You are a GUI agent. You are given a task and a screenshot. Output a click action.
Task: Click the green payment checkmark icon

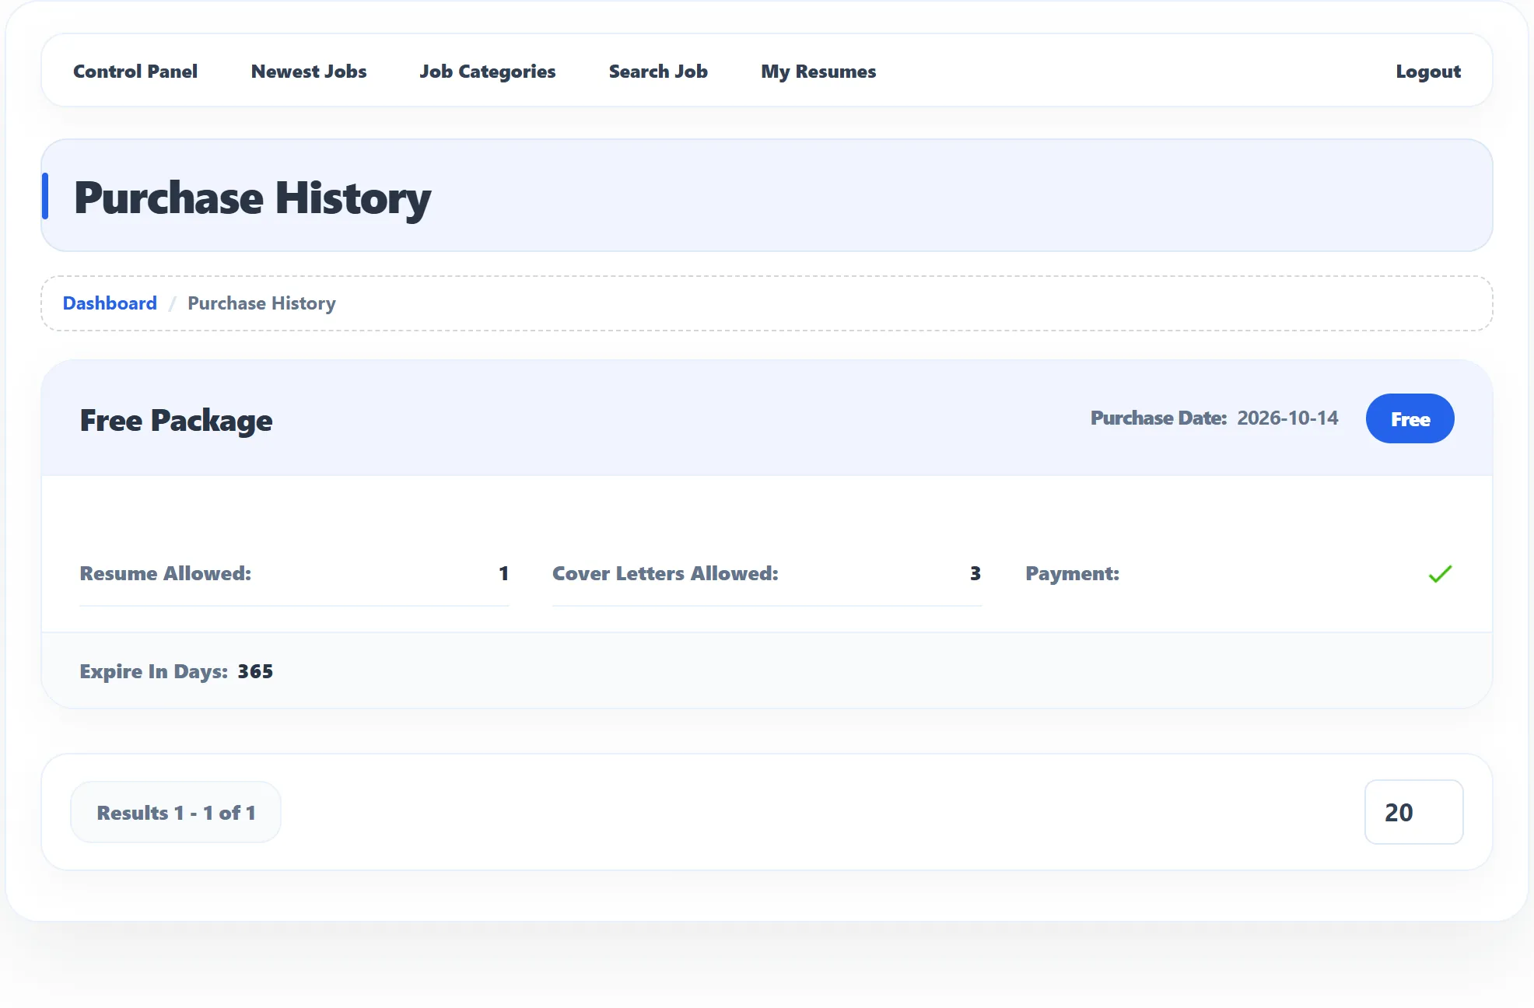[1440, 574]
